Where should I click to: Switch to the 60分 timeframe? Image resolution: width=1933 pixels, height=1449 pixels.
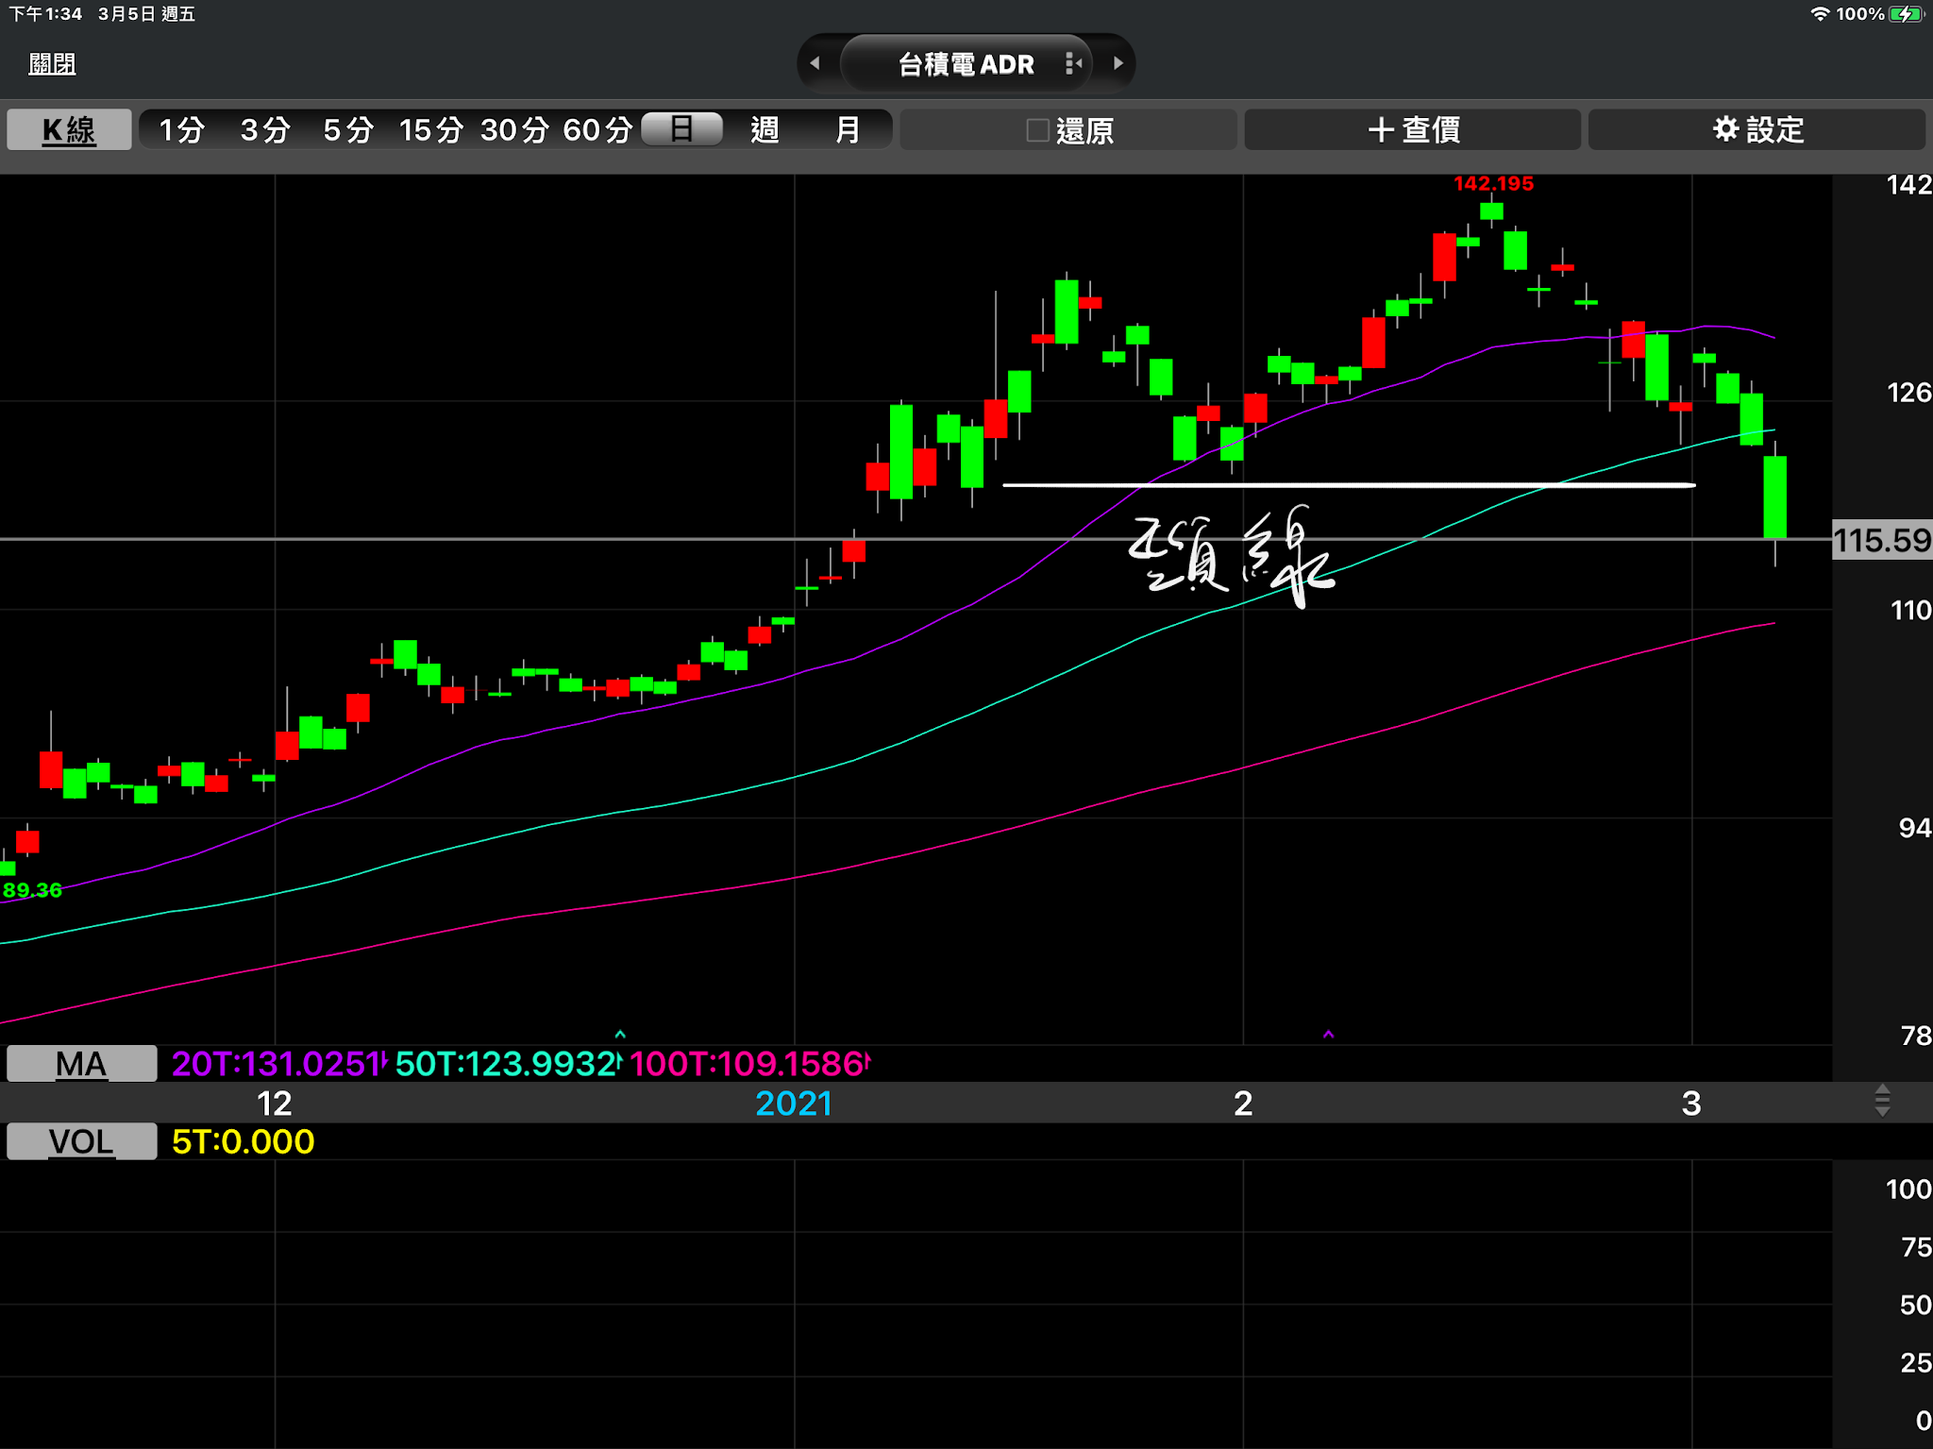pos(597,129)
